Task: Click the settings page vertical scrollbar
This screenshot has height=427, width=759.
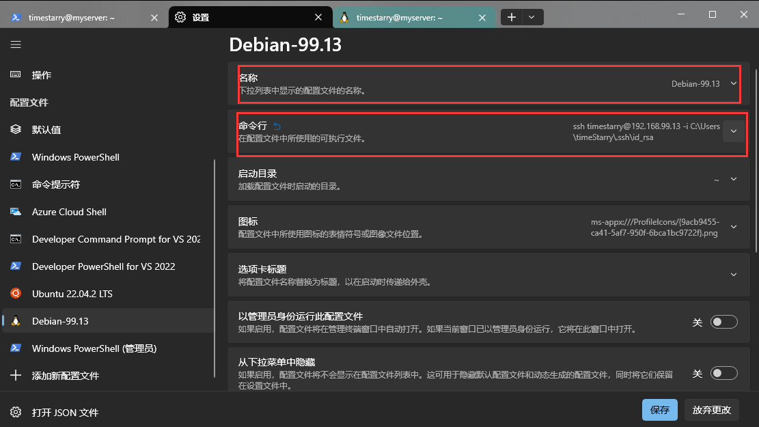Action: (756, 160)
